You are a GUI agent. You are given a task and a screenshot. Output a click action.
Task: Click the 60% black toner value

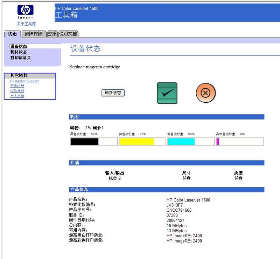point(94,134)
